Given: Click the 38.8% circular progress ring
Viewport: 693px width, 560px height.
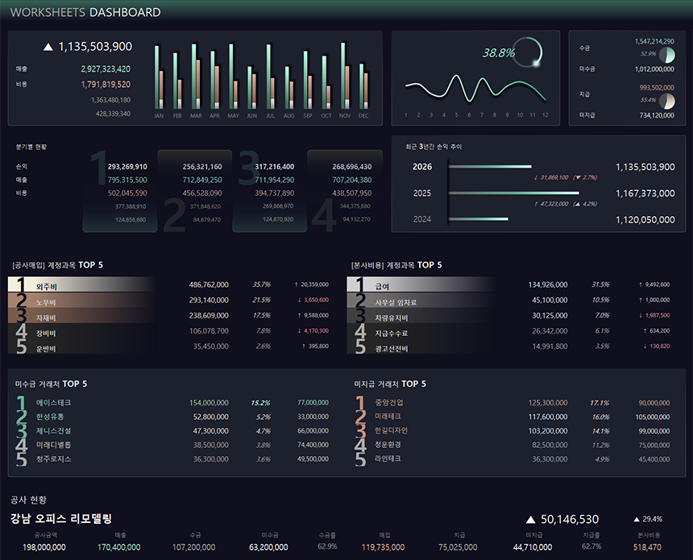Looking at the screenshot, I should 528,52.
